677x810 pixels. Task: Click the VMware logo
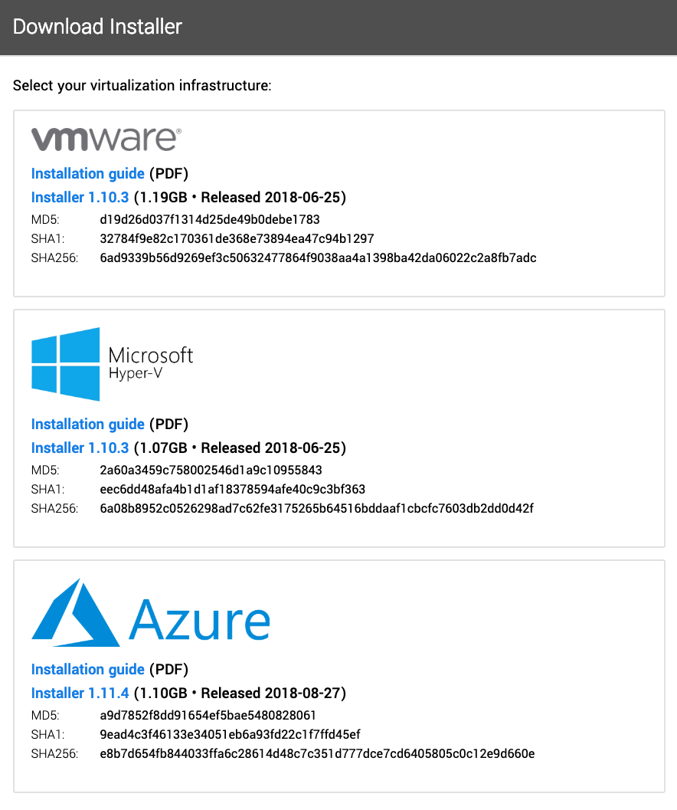tap(106, 139)
